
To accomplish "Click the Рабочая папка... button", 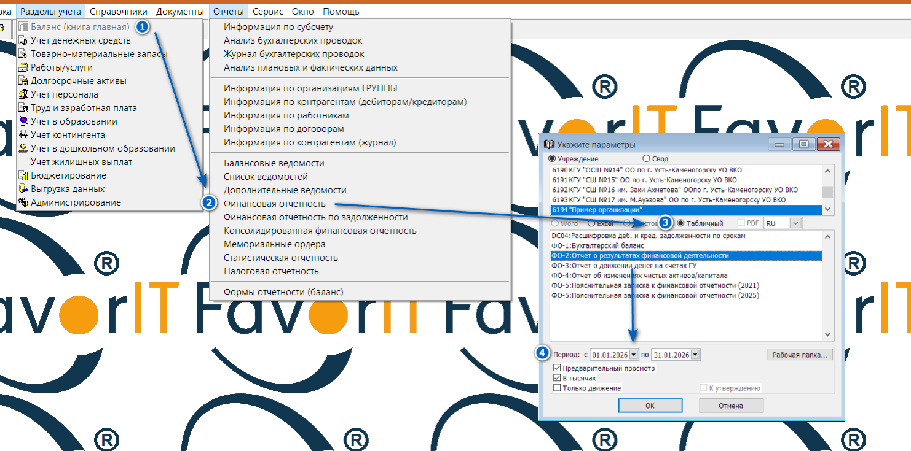I will click(800, 355).
